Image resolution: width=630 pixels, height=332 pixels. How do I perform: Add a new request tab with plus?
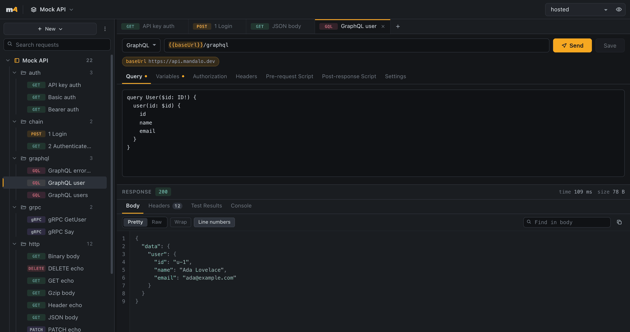click(x=398, y=26)
